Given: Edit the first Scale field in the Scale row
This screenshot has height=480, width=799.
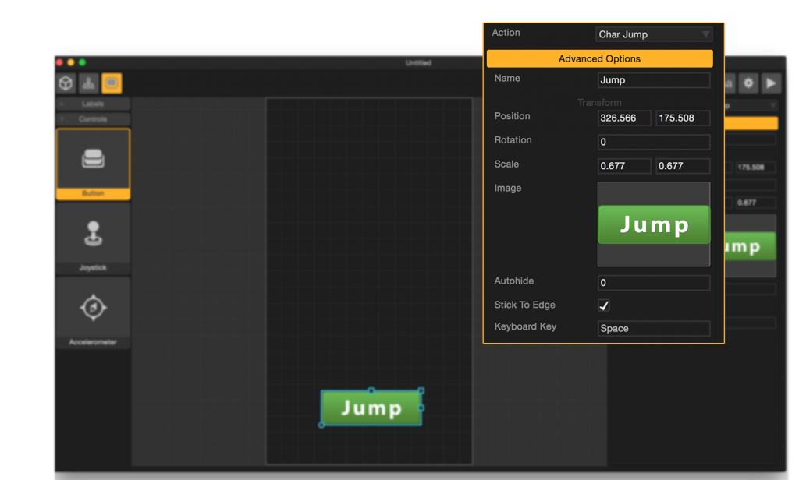Looking at the screenshot, I should [x=624, y=166].
